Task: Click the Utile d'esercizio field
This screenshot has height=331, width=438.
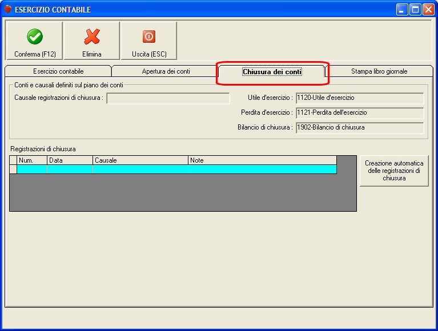Action: [x=360, y=98]
